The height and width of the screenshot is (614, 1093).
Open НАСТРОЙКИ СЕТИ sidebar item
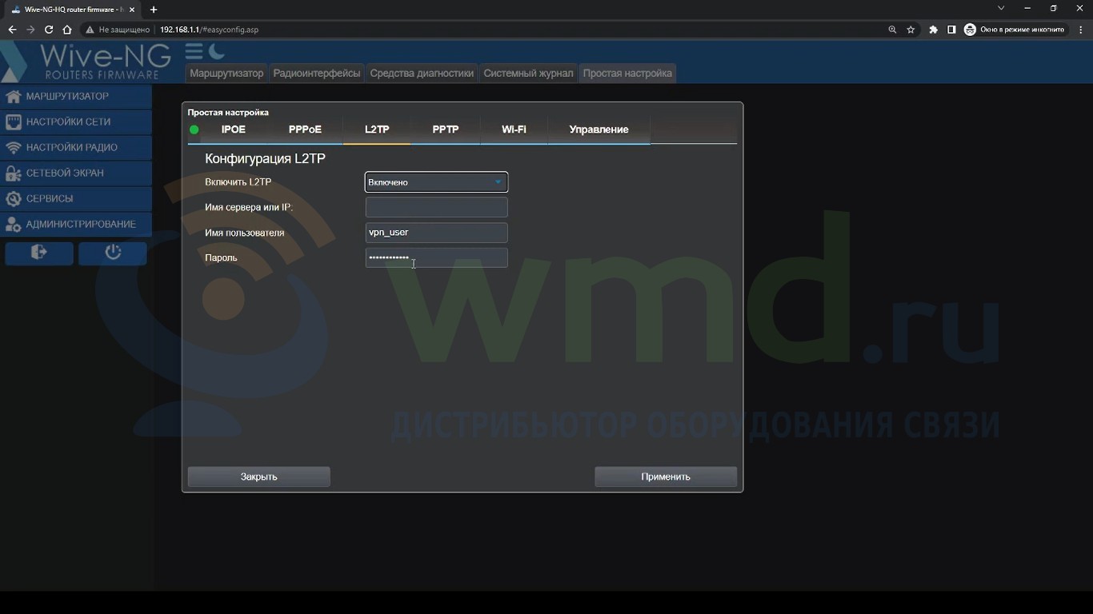coord(76,122)
